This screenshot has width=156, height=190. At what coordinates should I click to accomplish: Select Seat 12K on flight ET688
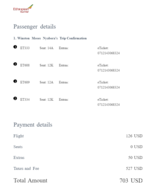(x=47, y=65)
